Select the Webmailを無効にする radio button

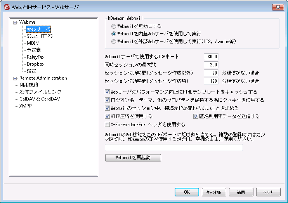tap(114, 26)
